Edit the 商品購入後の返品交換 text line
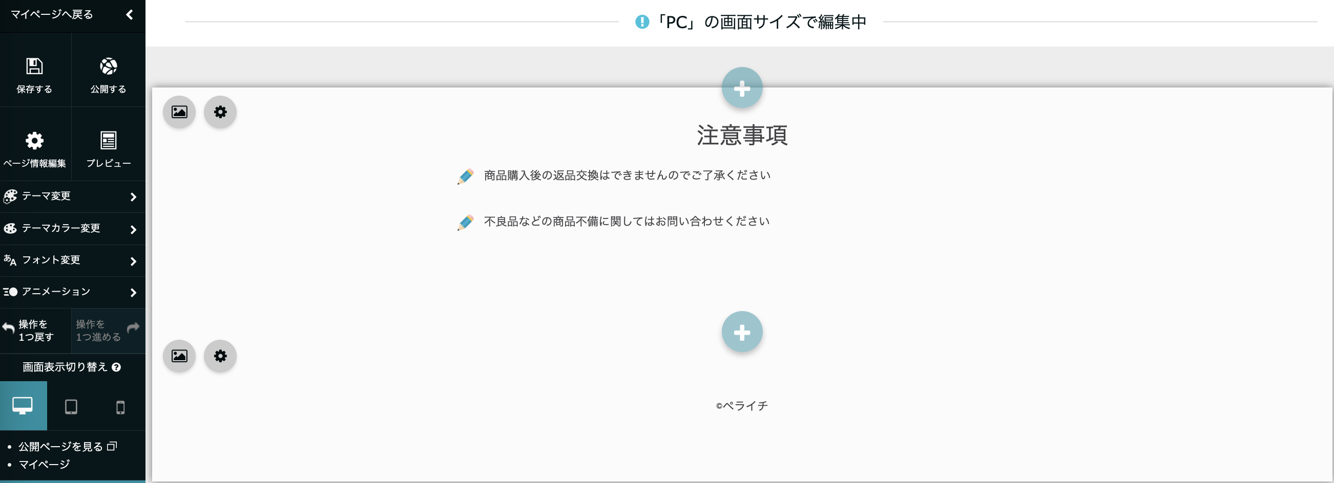This screenshot has width=1334, height=483. pyautogui.click(x=627, y=175)
